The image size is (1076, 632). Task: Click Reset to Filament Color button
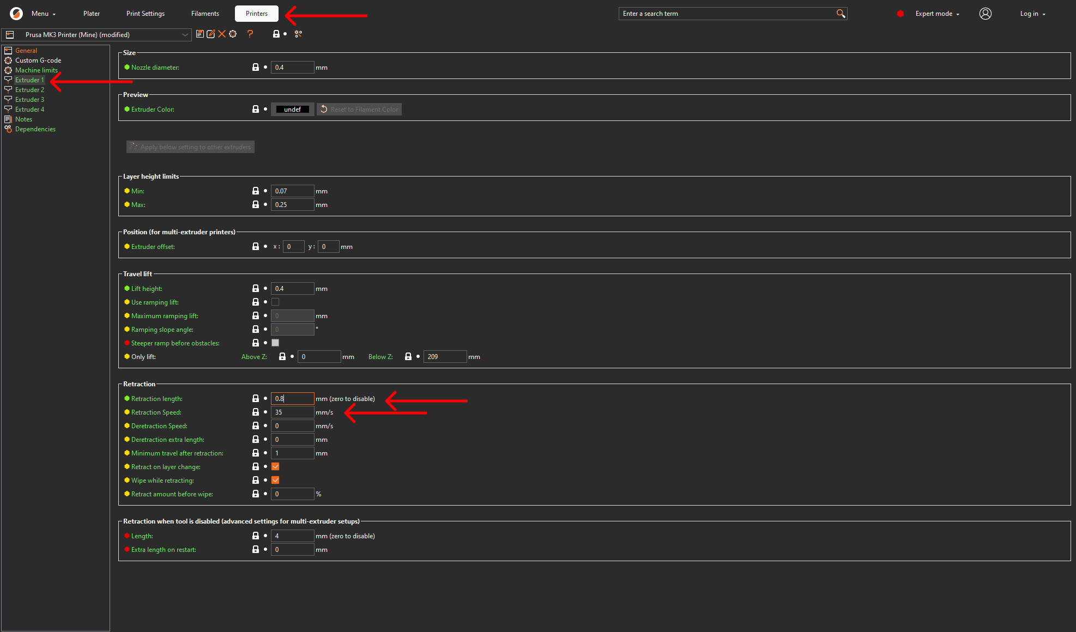click(x=359, y=109)
